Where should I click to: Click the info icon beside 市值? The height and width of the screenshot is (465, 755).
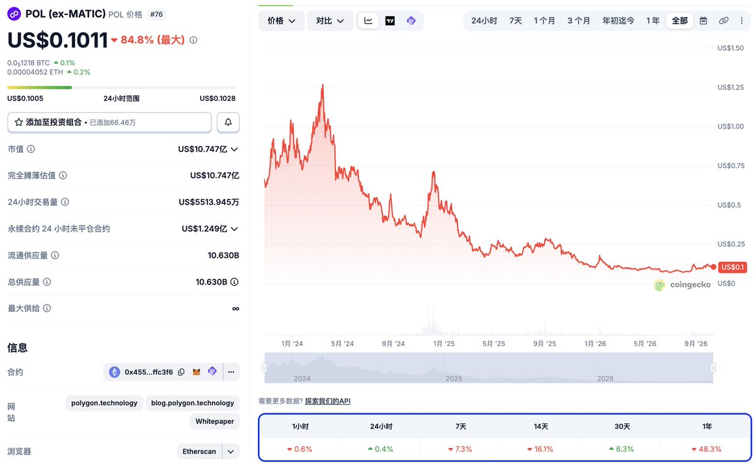click(31, 149)
